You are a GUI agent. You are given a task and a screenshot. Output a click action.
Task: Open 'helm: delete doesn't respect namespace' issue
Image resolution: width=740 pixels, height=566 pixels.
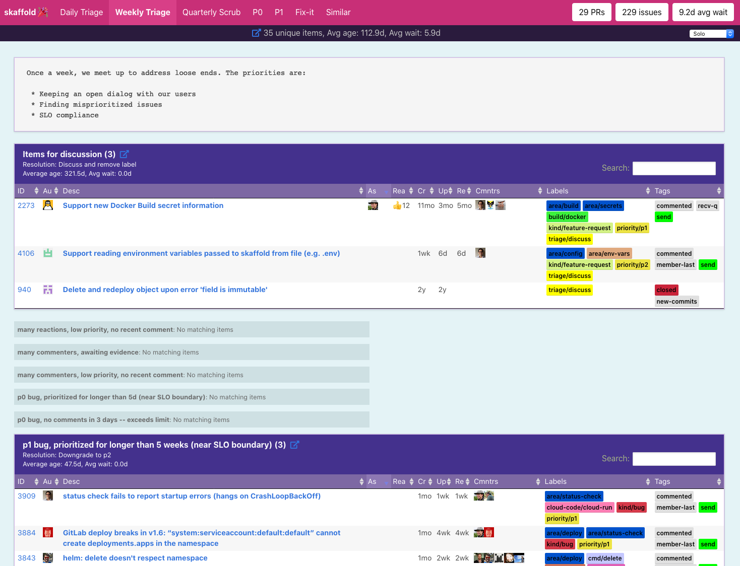click(135, 558)
